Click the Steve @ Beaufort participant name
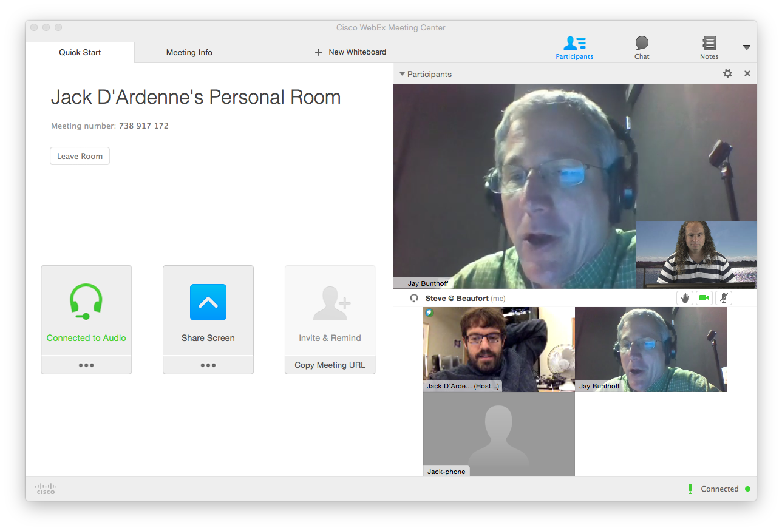This screenshot has width=782, height=531. pyautogui.click(x=457, y=299)
